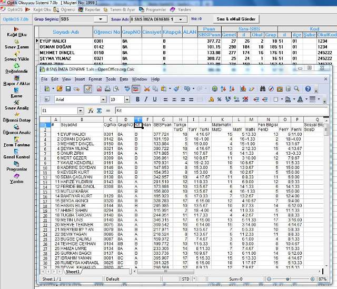Click Genel Kontrol in OptikOS sidebar
337x289 pixels.
pyautogui.click(x=17, y=154)
